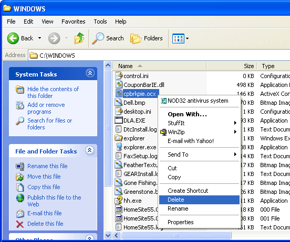
Task: Sort by the Type column header
Action: coord(274,66)
